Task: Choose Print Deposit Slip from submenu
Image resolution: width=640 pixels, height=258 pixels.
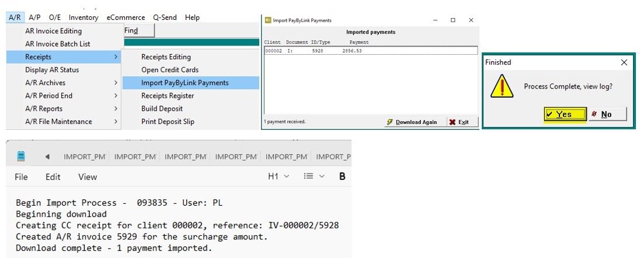Action: (190, 122)
